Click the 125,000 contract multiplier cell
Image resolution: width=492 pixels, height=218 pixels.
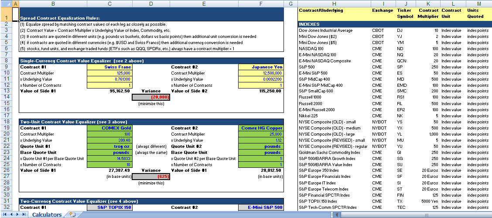(109, 73)
